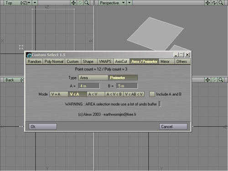Confirm selection with the Ok button

coord(43,126)
